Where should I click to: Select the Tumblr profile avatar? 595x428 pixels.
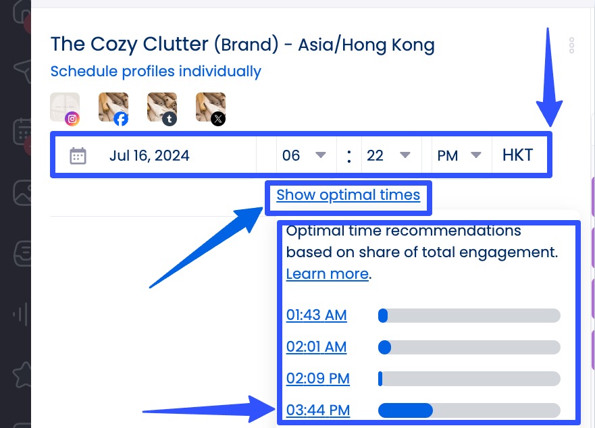[x=162, y=108]
